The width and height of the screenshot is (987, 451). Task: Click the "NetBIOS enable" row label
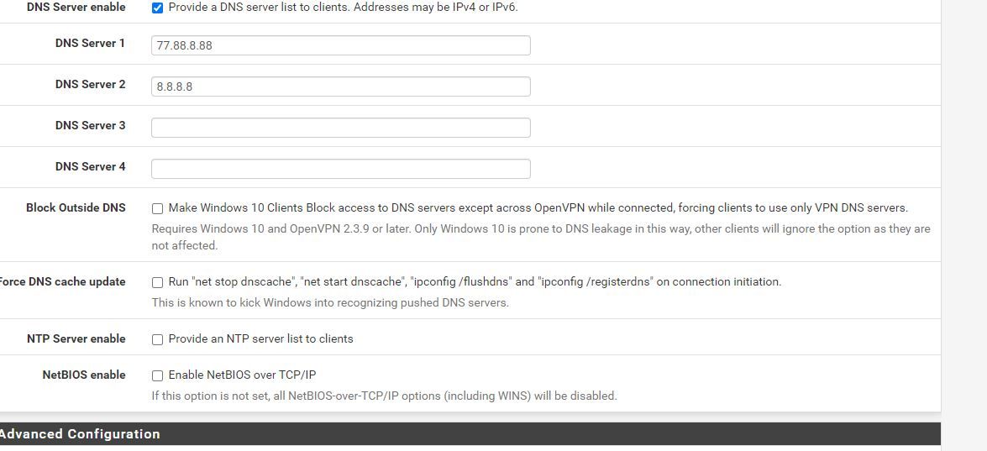coord(83,375)
